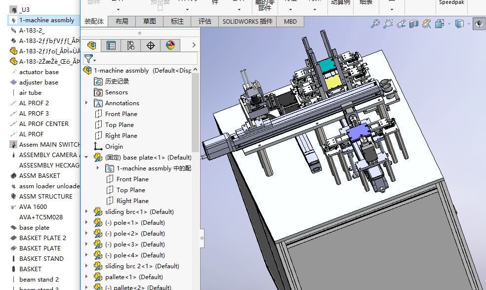Open the SOLIDWORKS 插件 tab
The width and height of the screenshot is (486, 290).
[x=247, y=21]
